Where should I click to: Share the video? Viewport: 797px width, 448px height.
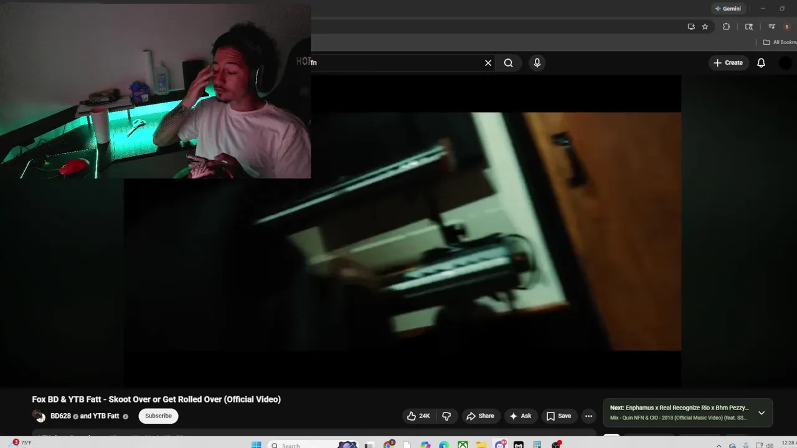[480, 416]
